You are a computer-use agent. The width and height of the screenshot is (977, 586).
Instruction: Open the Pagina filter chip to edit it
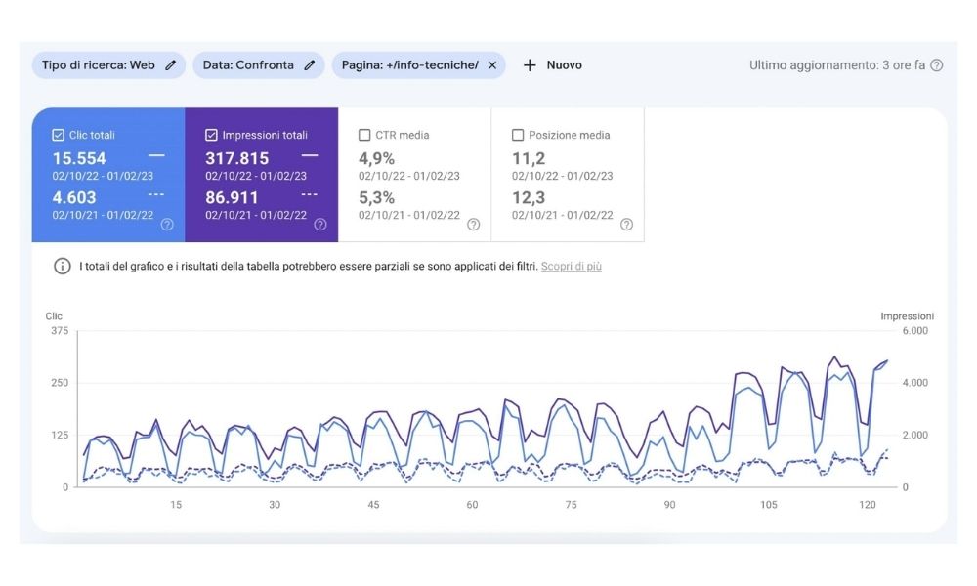[410, 64]
